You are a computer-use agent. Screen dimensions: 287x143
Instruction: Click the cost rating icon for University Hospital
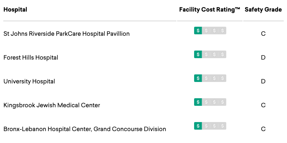[x=210, y=78]
